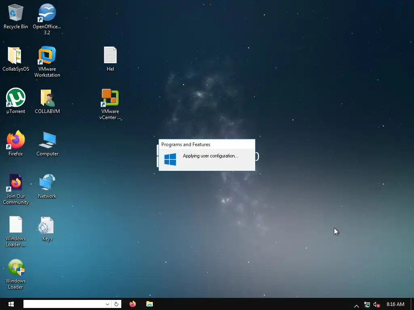Viewport: 414px width, 310px height.
Task: Select the Computer desktop icon
Action: click(47, 144)
